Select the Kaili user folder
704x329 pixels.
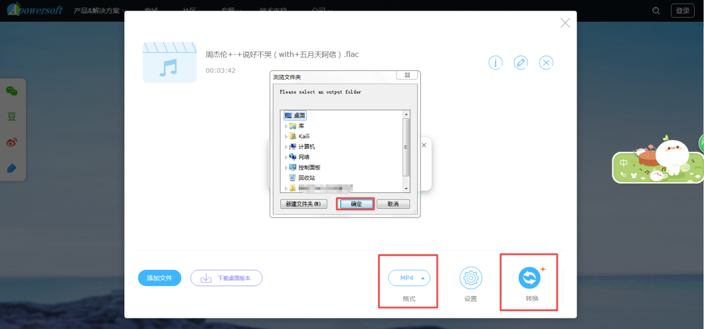[299, 137]
